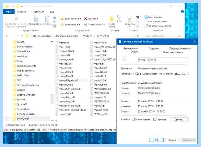This screenshot has height=147, width=201.
Task: Click Снять выделение
Action: point(156,22)
